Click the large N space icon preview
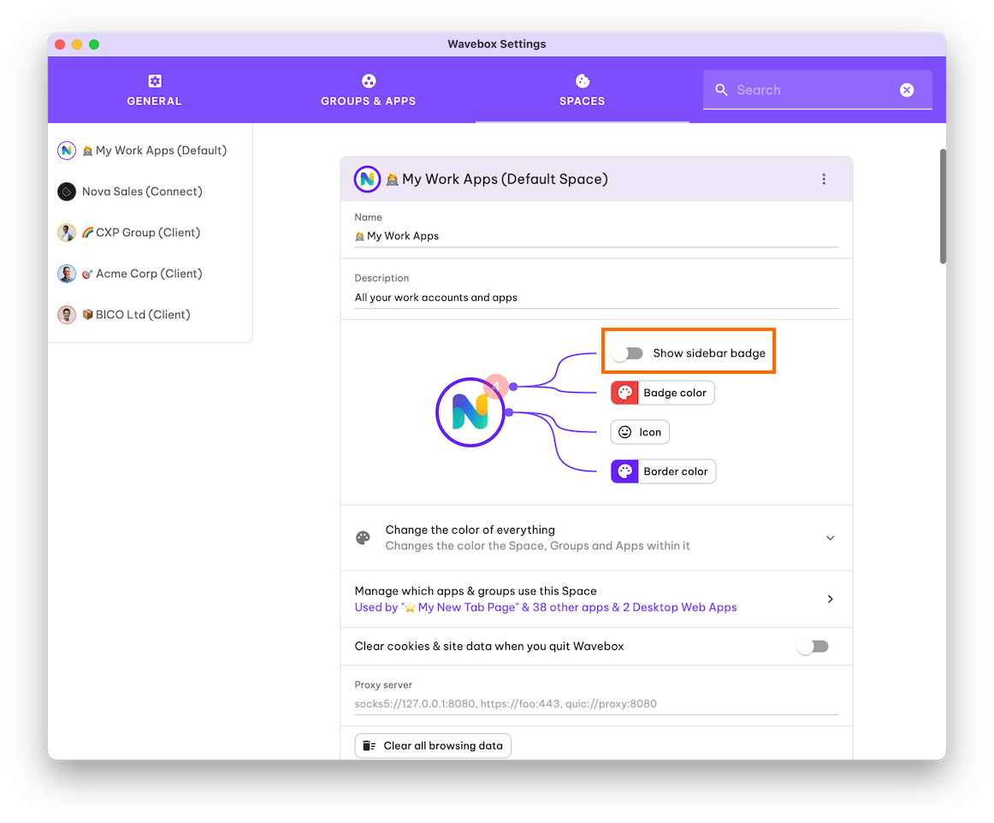 tap(470, 412)
